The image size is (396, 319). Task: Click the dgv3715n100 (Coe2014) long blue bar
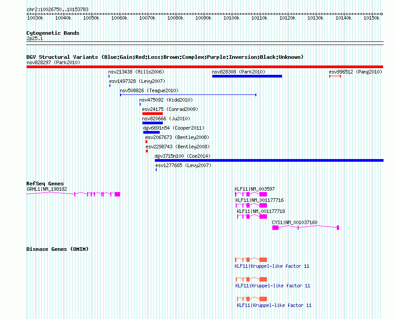(269, 160)
